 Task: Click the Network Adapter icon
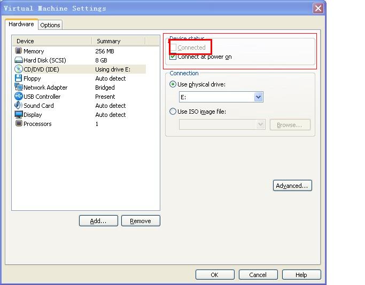19,88
